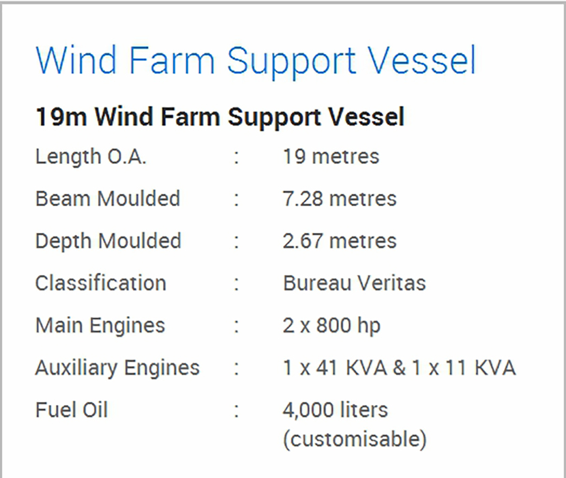Select the Classification label
Viewport: 566px width, 478px height.
100,283
